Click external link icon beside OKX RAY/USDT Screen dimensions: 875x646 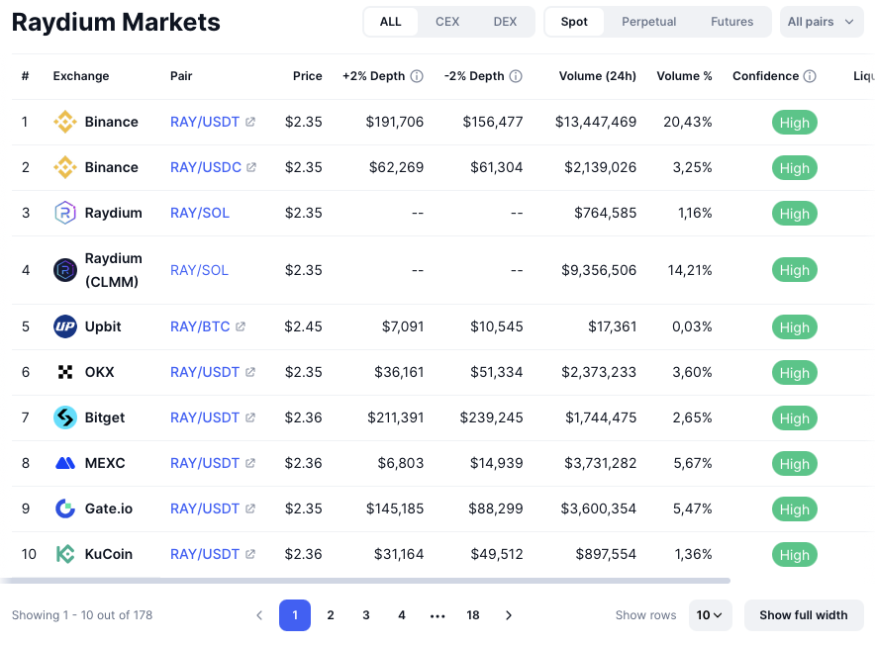250,372
